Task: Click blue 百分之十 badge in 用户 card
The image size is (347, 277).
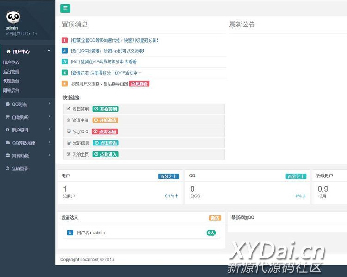Action: point(168,176)
